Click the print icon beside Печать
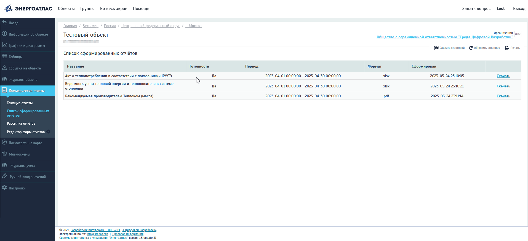Screen dimensions: 528x241 tap(507, 48)
